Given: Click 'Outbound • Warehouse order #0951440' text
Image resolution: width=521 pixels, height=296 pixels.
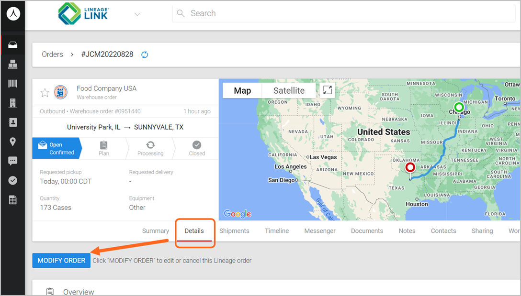Looking at the screenshot, I should pyautogui.click(x=90, y=111).
